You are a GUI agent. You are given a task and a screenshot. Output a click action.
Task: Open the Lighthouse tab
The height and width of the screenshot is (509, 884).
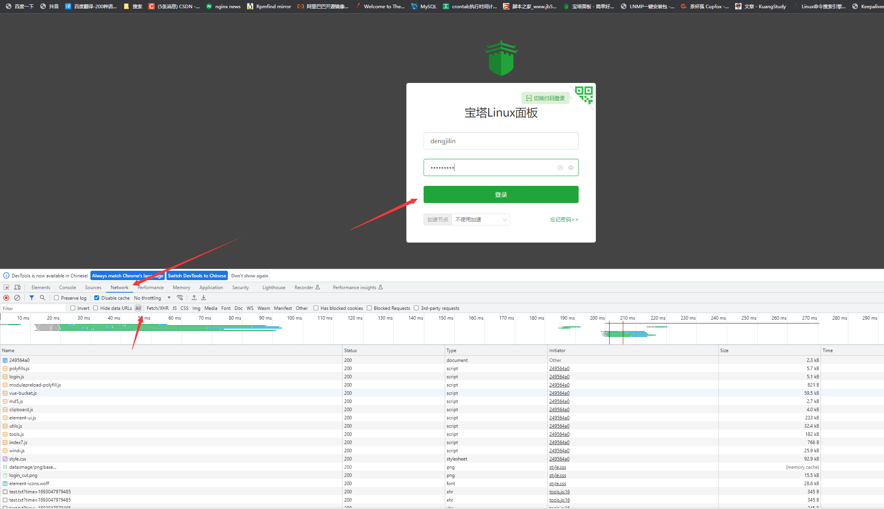[x=274, y=287]
